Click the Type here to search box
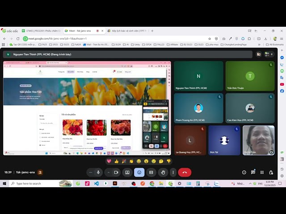Image resolution: width=286 pixels, height=214 pixels. click(x=41, y=183)
